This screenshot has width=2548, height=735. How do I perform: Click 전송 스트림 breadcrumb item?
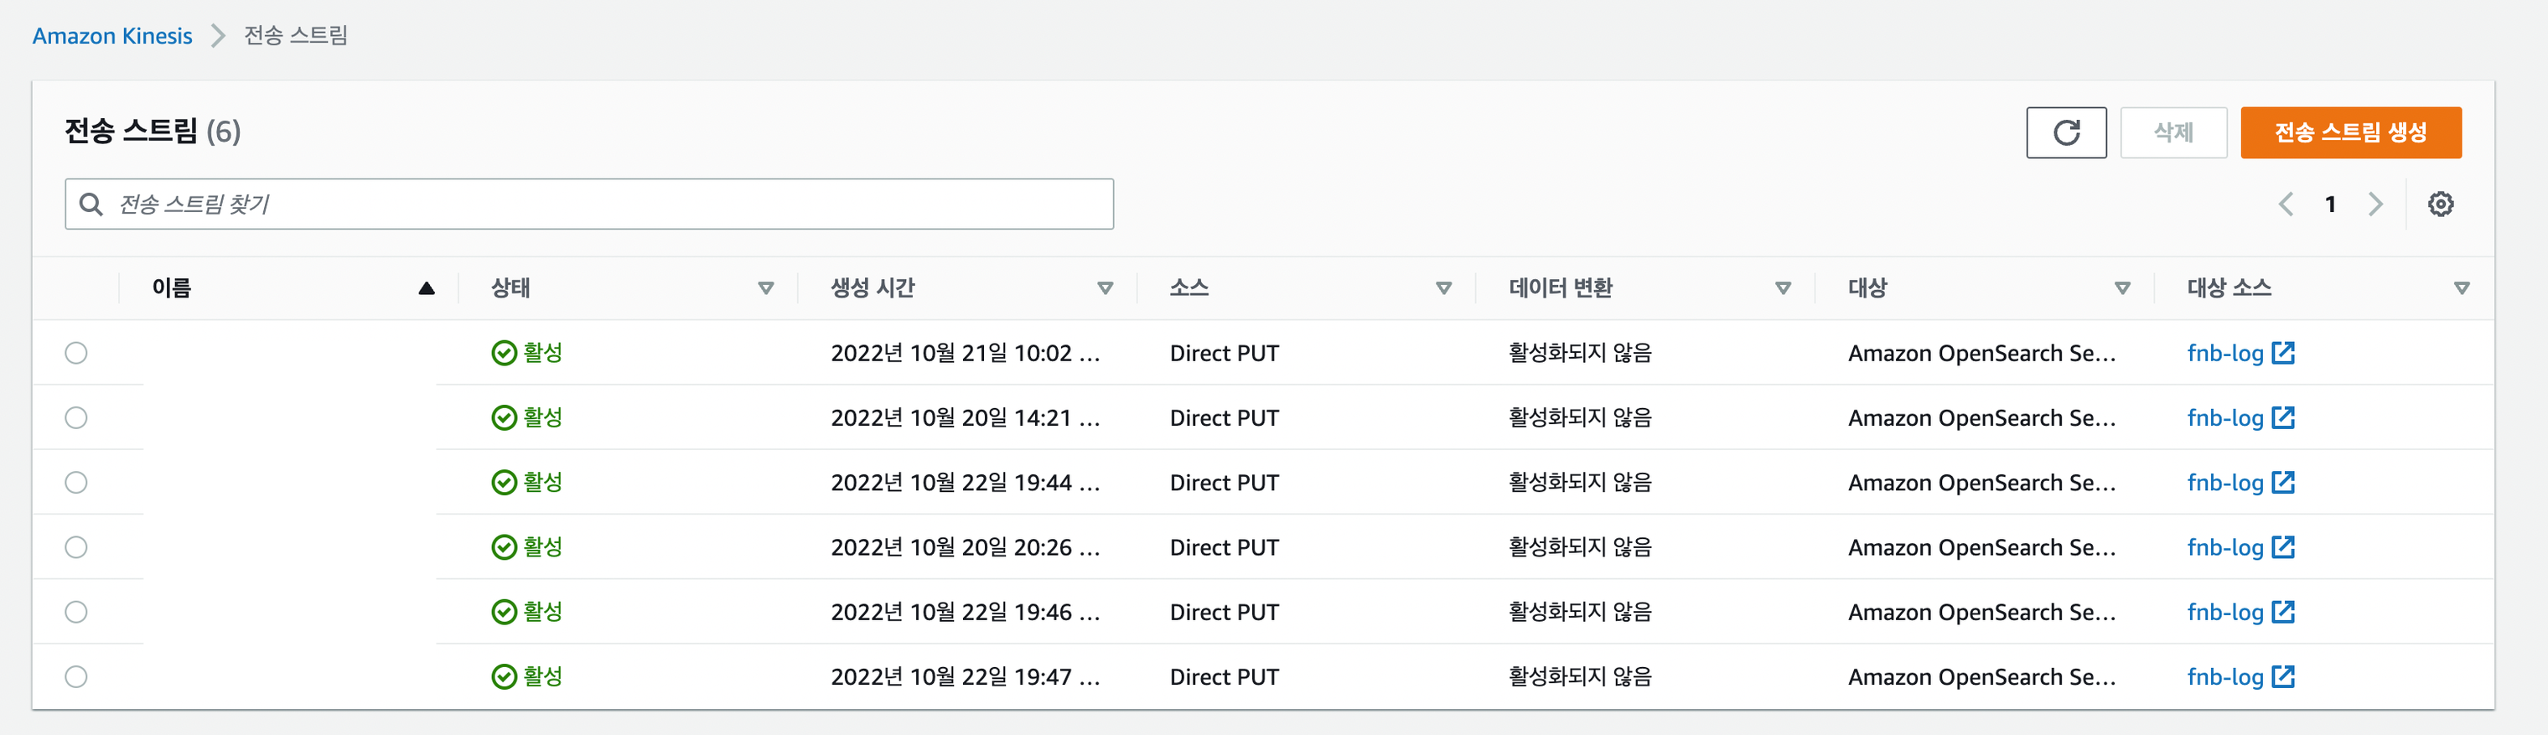click(x=296, y=35)
